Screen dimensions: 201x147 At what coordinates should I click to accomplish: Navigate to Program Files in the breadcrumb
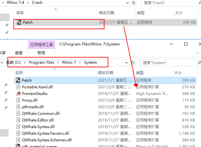tap(42, 62)
